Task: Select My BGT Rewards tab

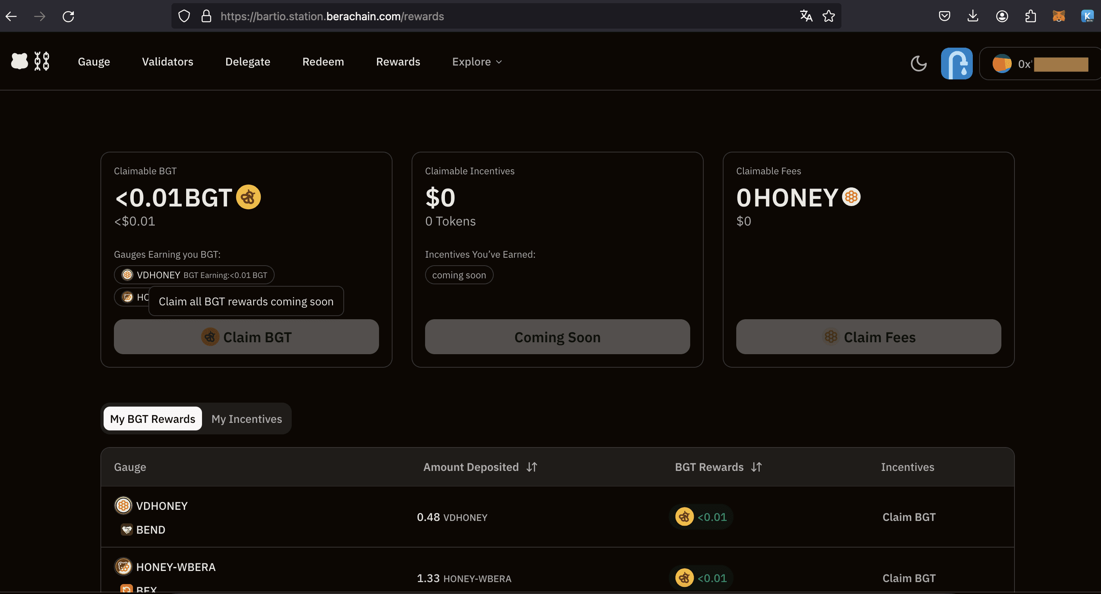Action: click(152, 418)
